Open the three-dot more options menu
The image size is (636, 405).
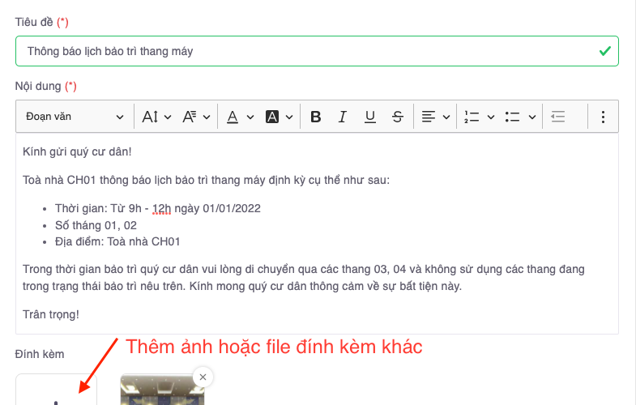point(603,117)
